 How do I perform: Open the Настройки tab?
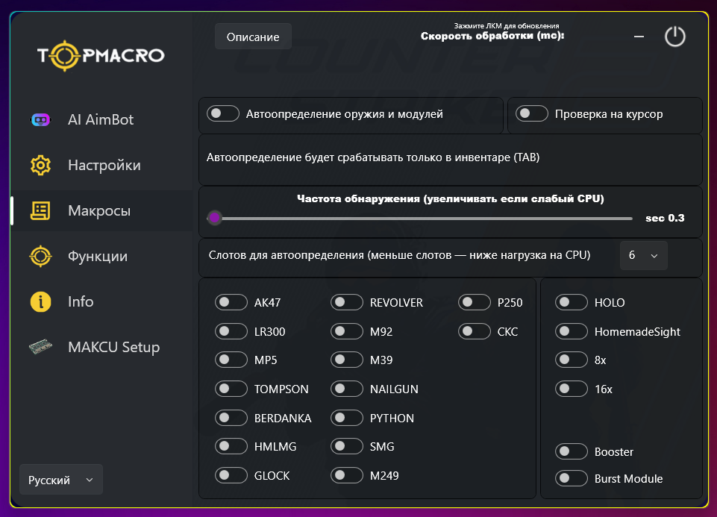point(104,165)
